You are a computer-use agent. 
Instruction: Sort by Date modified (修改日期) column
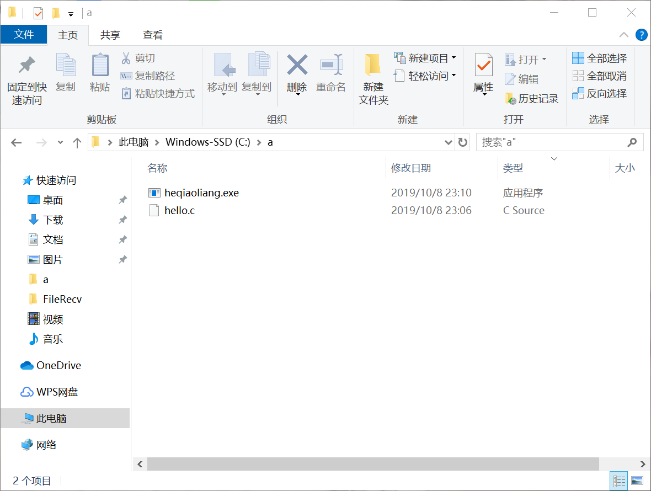(411, 168)
